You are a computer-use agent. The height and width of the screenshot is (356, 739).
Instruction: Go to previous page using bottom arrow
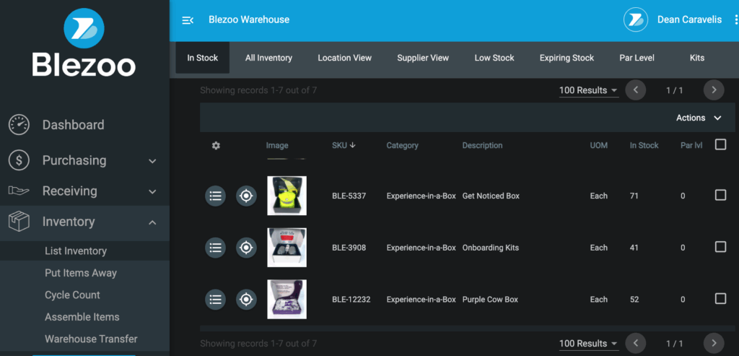[636, 343]
